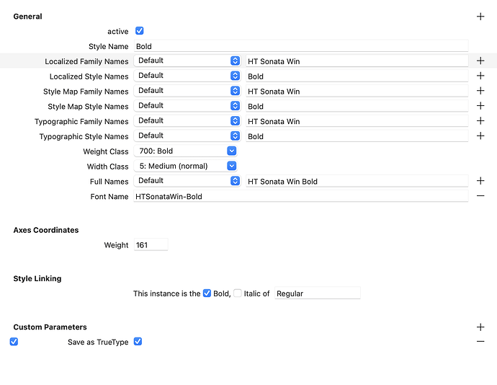Open Localized Family Names language dropdown
Image resolution: width=497 pixels, height=385 pixels.
coord(187,61)
